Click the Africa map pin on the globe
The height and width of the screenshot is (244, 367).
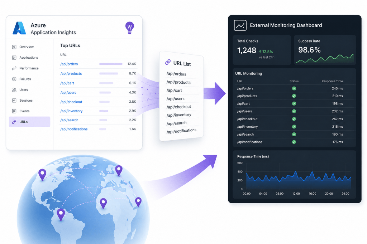coord(103,203)
